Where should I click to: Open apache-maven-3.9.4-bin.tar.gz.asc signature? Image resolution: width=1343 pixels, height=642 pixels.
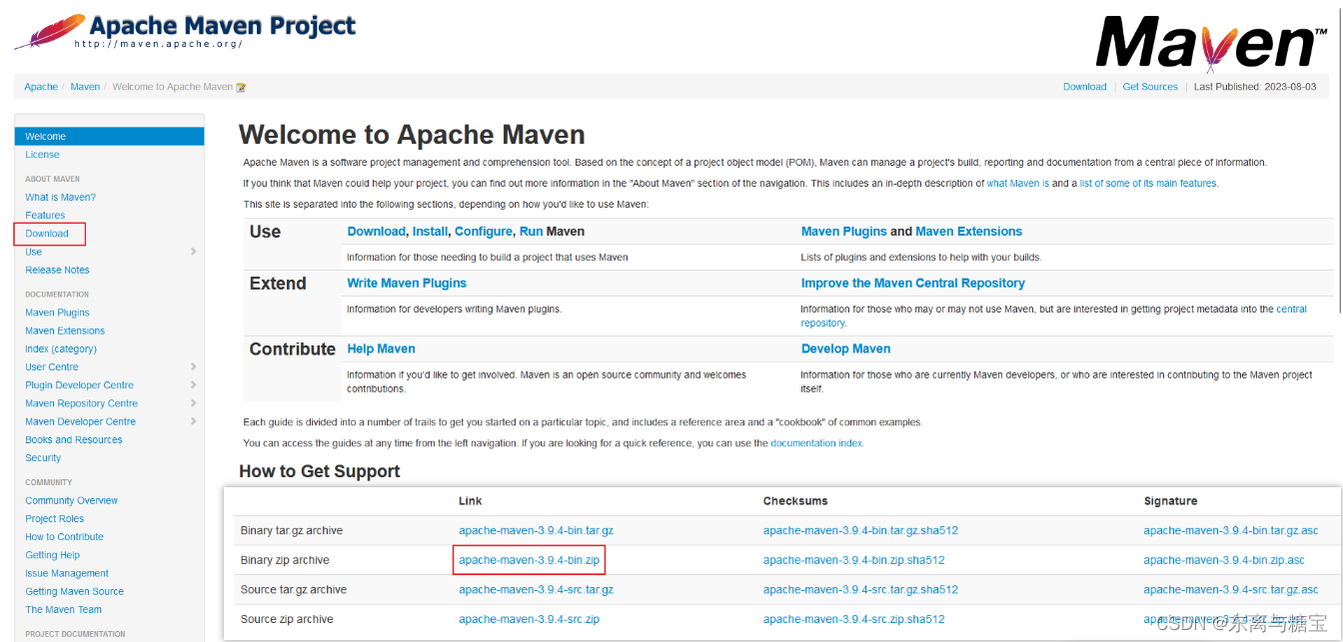pos(1231,531)
